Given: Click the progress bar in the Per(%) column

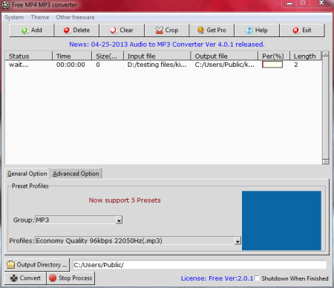Looking at the screenshot, I should (272, 65).
